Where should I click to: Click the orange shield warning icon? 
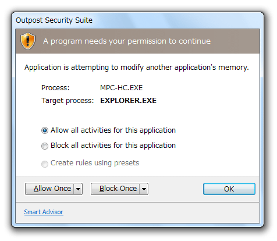tap(28, 41)
